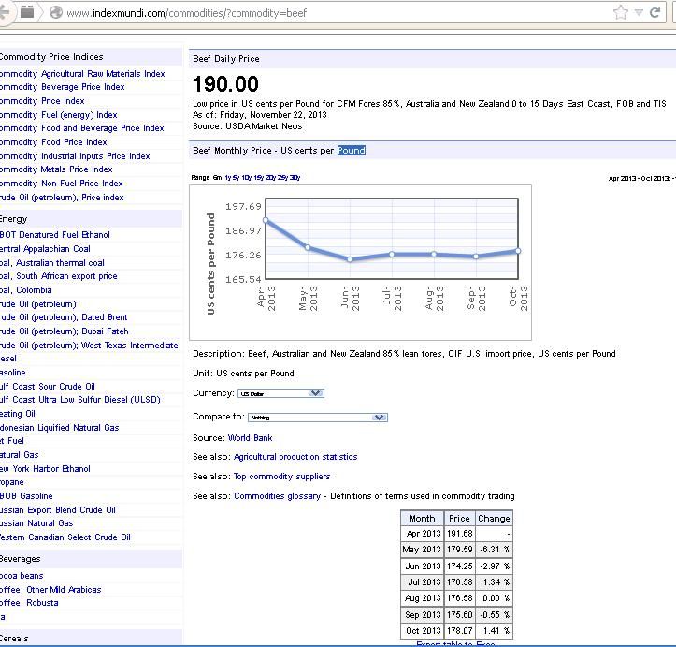
Task: Open Coal, Australian thermal coal link
Action: click(52, 263)
